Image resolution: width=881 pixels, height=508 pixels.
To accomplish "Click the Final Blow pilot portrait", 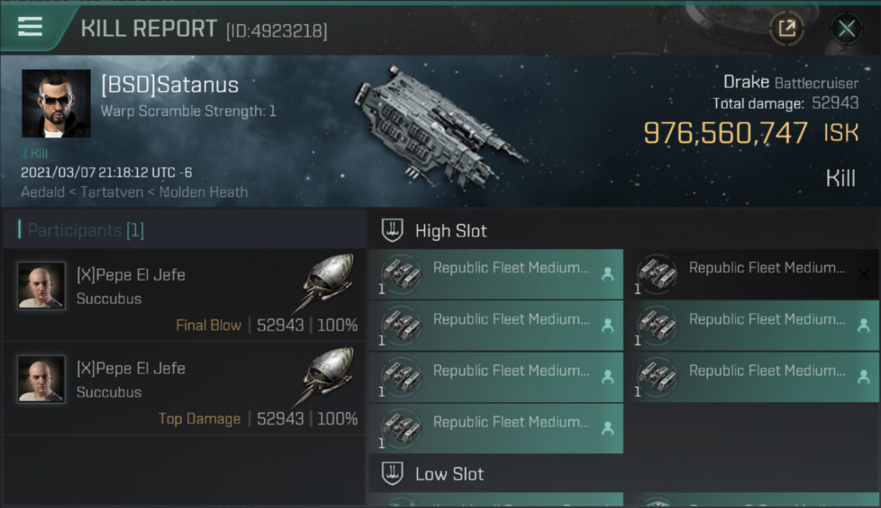I will 41,286.
